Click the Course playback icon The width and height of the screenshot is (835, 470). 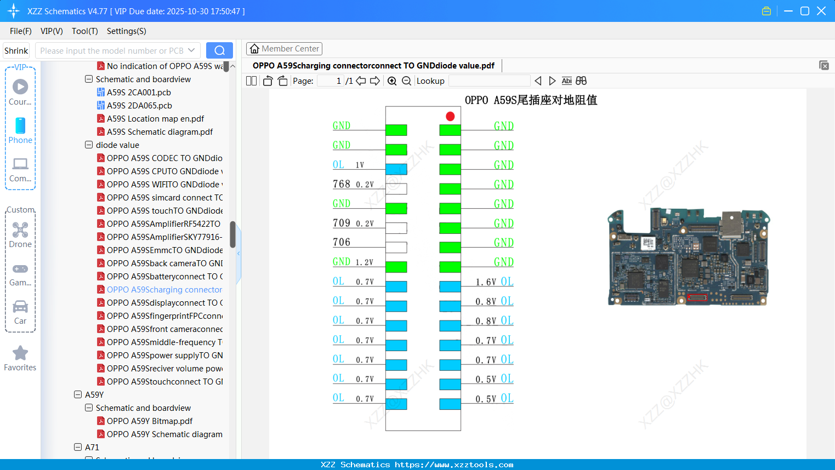point(20,87)
